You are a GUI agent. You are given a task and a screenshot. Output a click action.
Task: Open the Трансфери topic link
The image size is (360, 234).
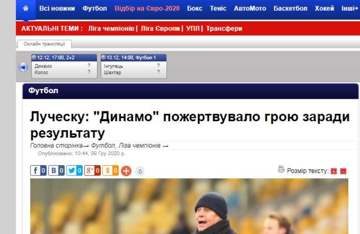[224, 29]
